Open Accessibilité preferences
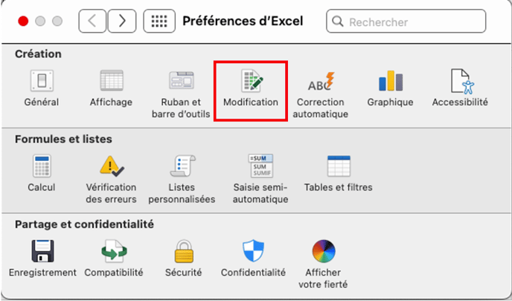 pyautogui.click(x=460, y=80)
